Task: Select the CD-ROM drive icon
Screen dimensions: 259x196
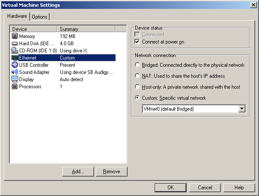Action: tap(14, 51)
